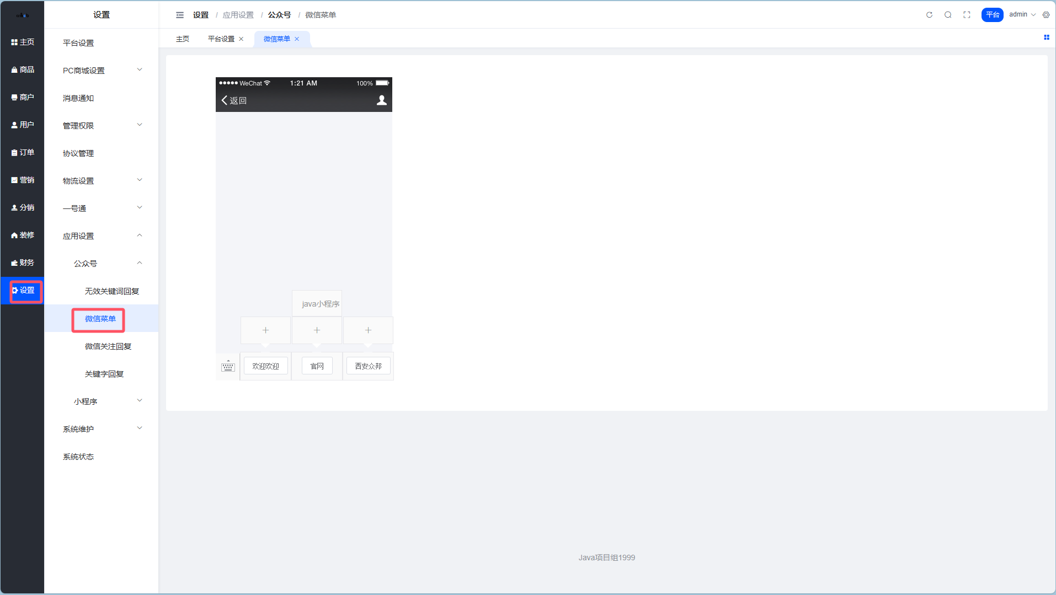Toggle fullscreen mode icon

pos(967,15)
